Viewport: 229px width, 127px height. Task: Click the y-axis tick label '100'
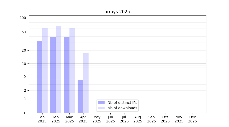point(23,18)
